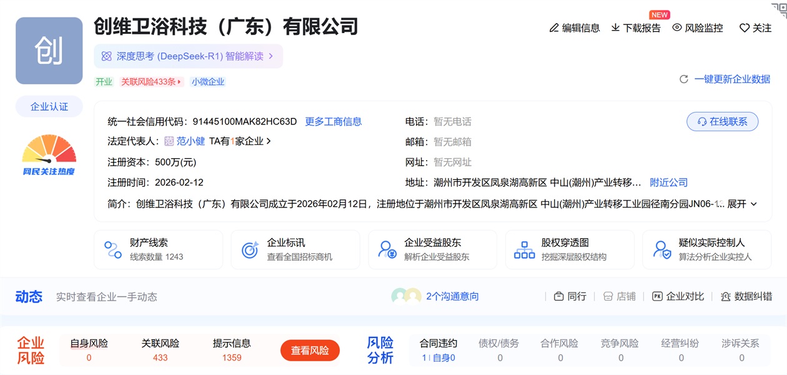Click the edit info pencil icon
Viewport: 787px width, 375px height.
click(554, 28)
